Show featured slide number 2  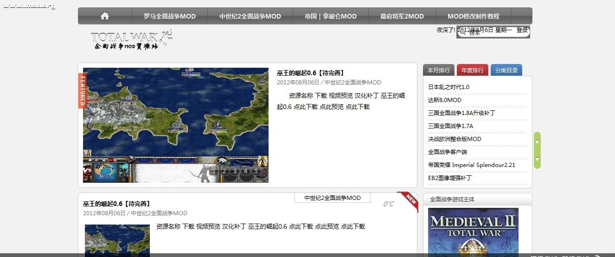tap(224, 171)
